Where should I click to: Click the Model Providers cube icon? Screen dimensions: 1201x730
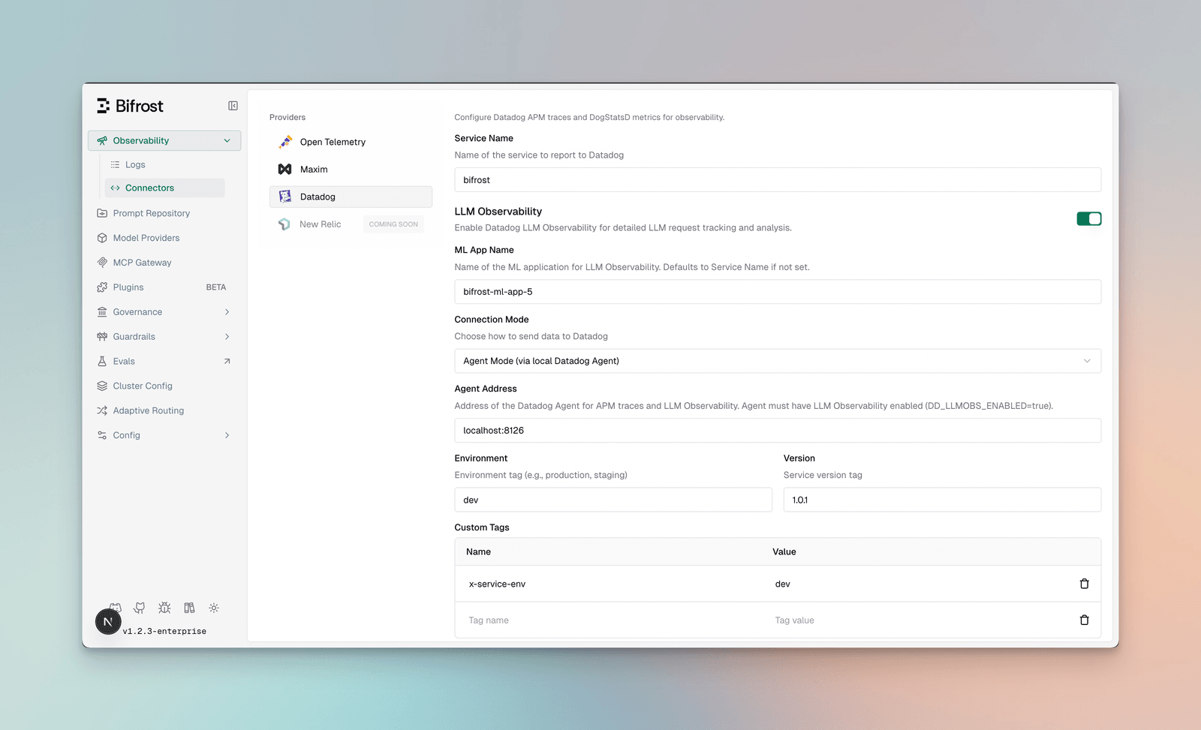click(102, 238)
